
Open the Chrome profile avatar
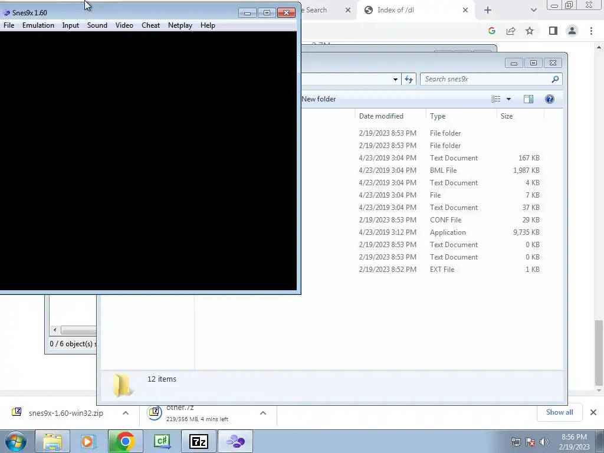coord(572,31)
